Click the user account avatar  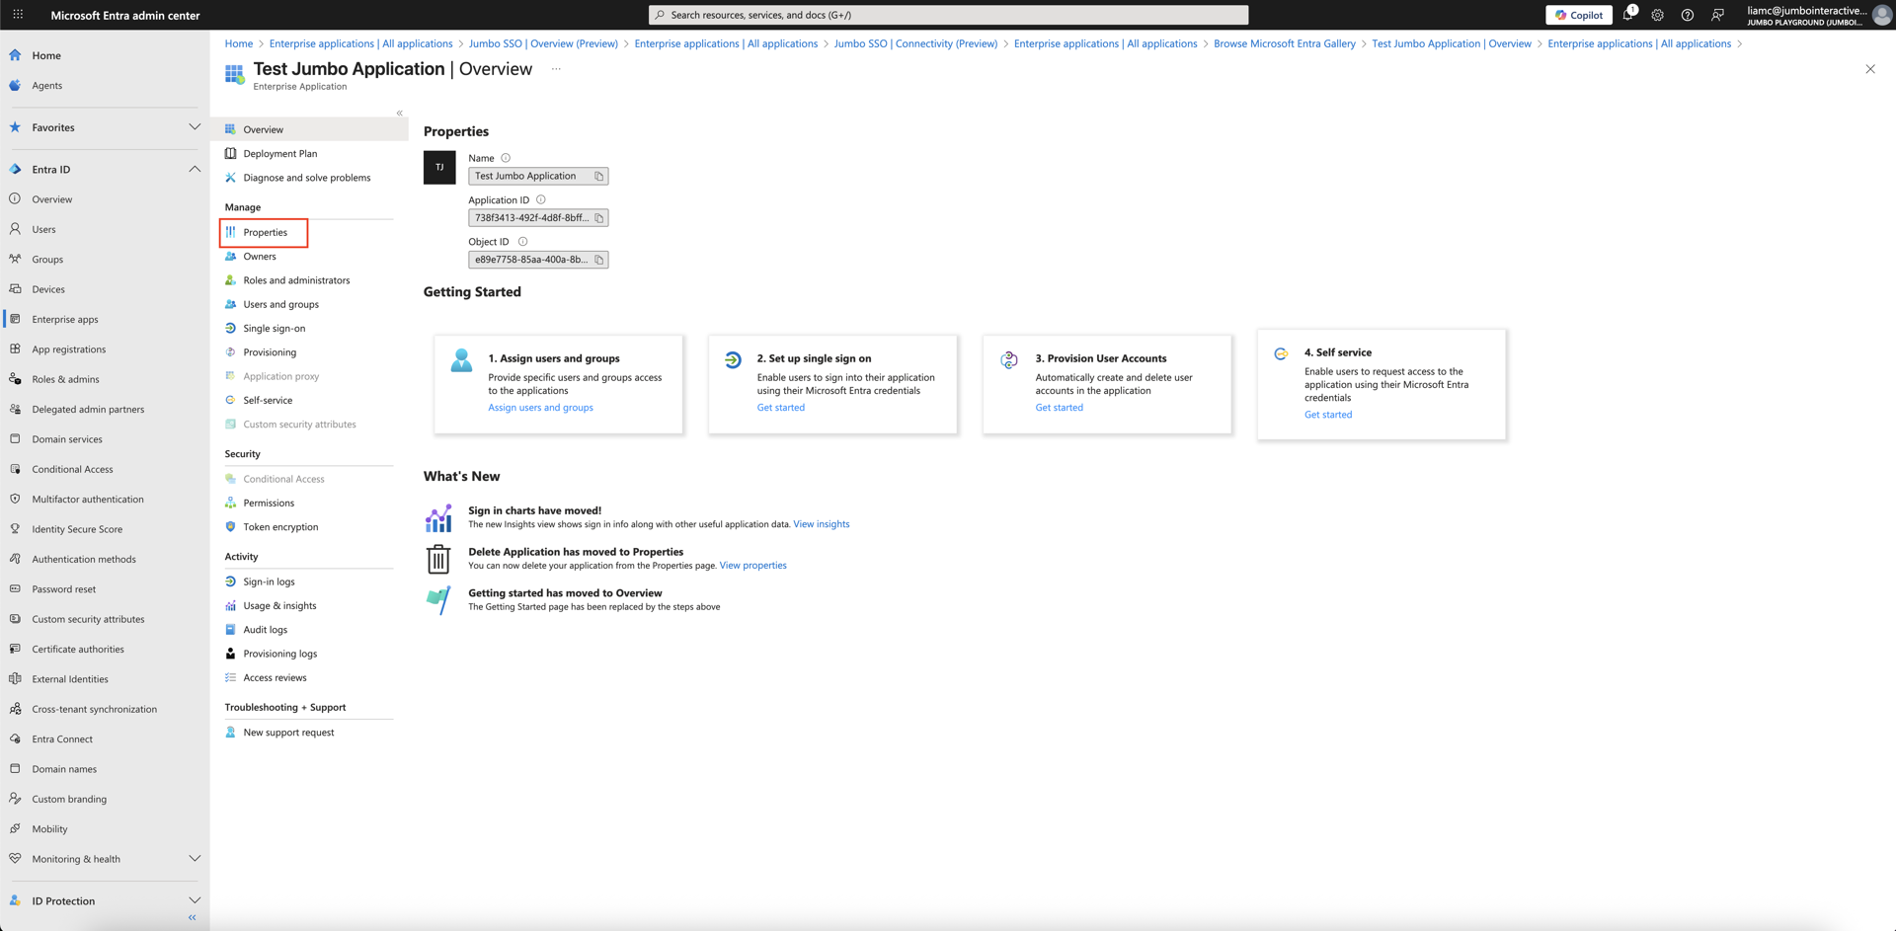(1882, 15)
